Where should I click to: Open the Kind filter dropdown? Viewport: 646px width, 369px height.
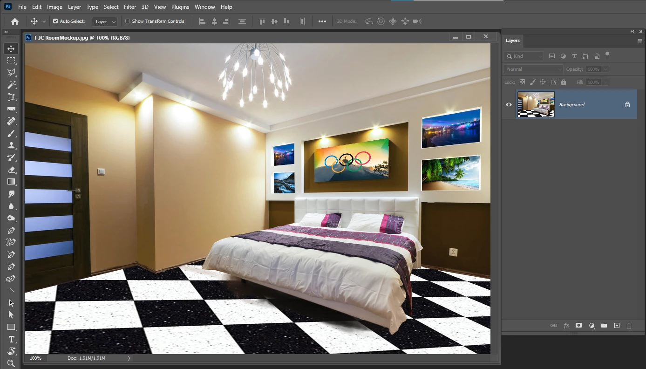click(x=524, y=56)
